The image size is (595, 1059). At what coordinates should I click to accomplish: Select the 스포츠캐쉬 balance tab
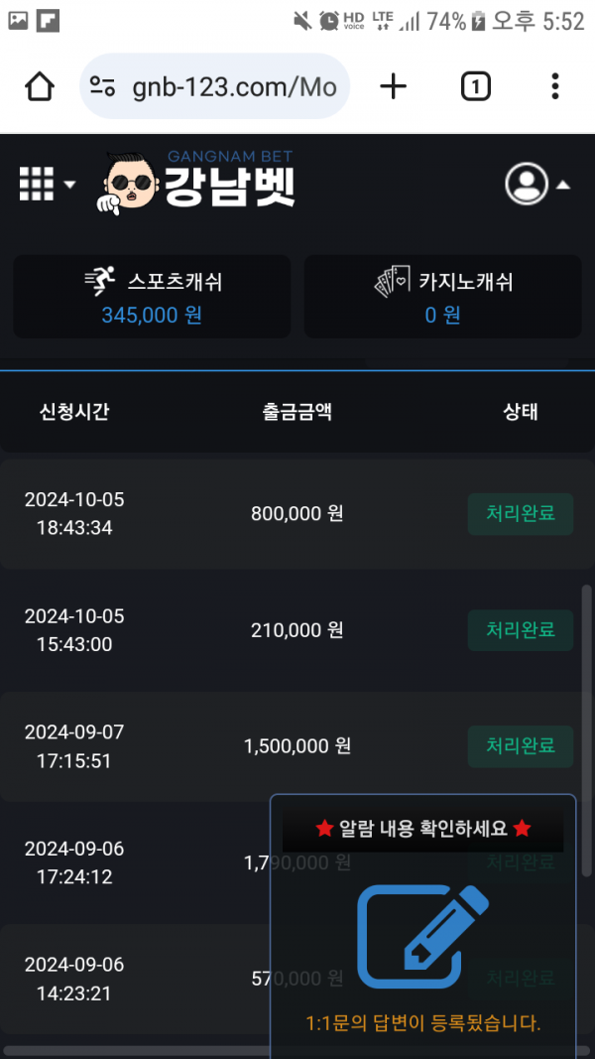pyautogui.click(x=152, y=297)
